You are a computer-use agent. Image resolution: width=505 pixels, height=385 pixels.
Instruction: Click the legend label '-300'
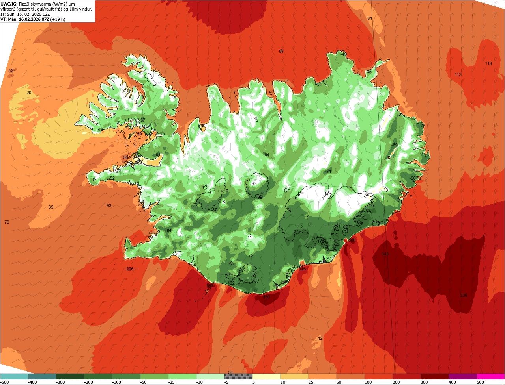(60, 382)
